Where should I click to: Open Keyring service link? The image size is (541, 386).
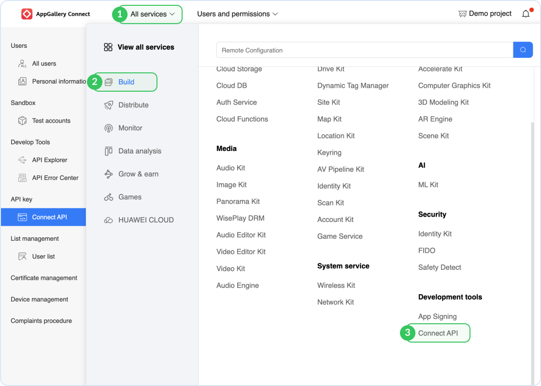(329, 152)
